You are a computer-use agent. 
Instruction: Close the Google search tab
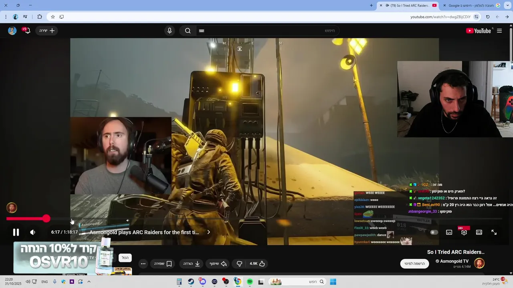pos(444,6)
